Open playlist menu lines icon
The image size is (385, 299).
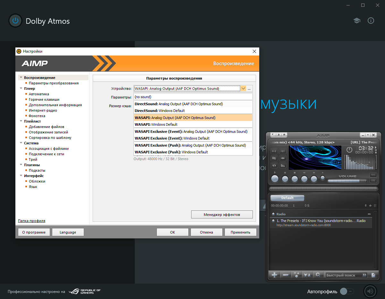[x=375, y=206]
